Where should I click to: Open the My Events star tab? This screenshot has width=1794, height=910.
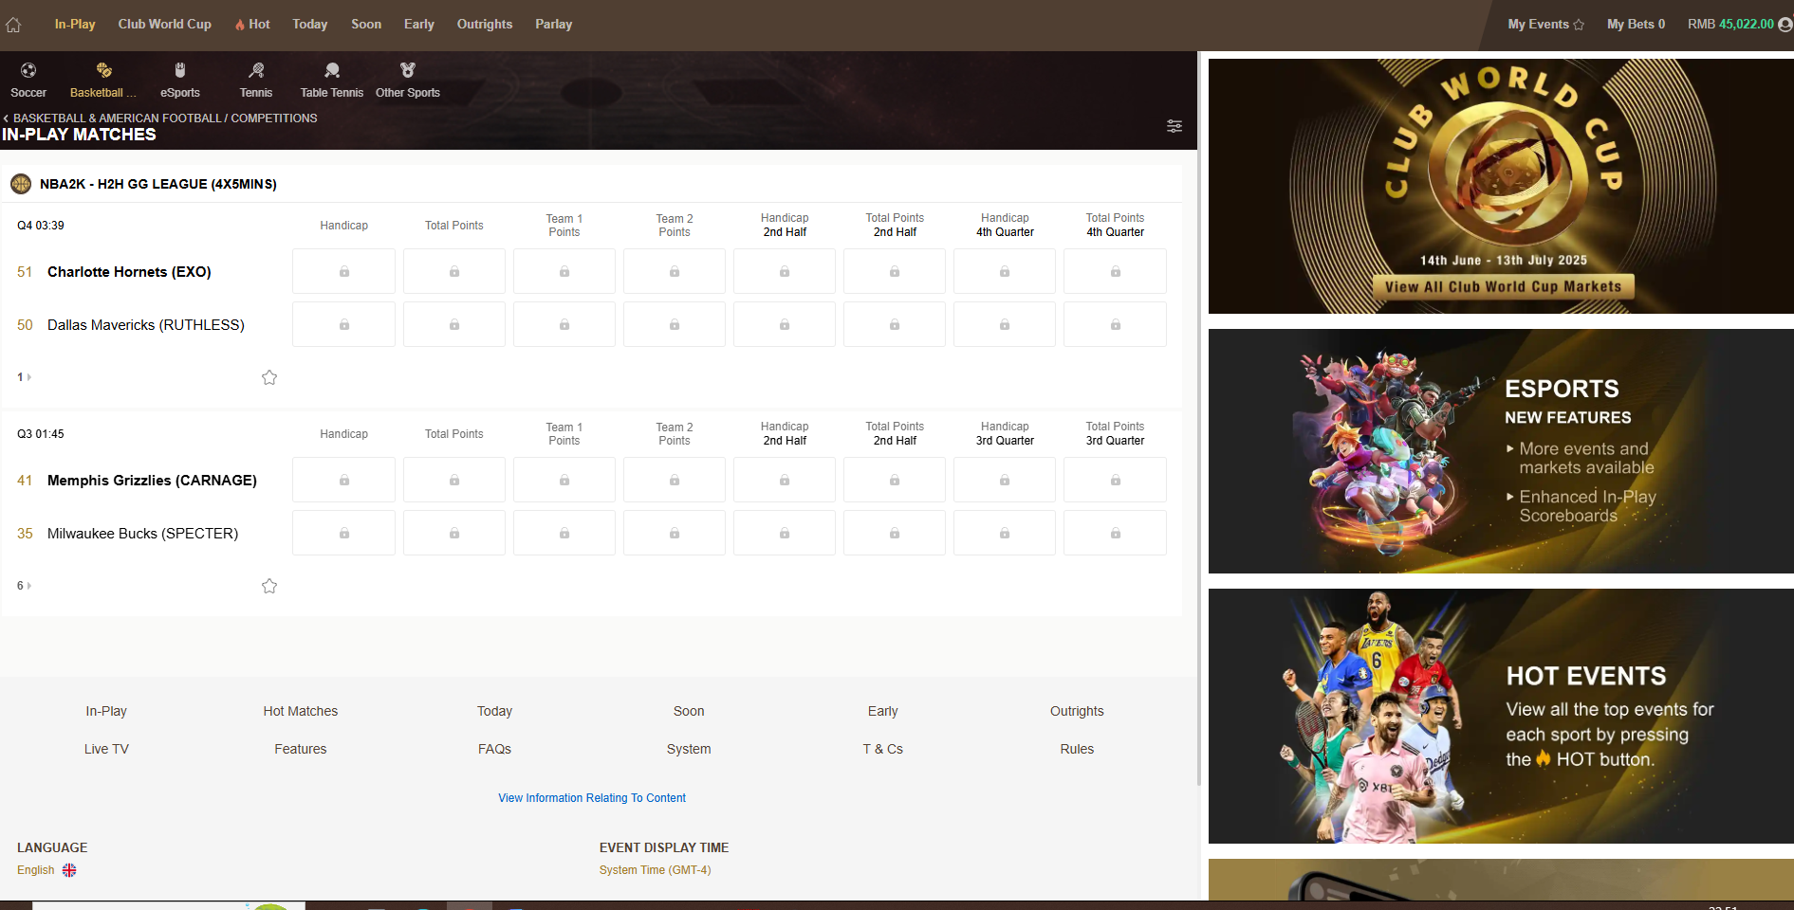click(x=1545, y=25)
